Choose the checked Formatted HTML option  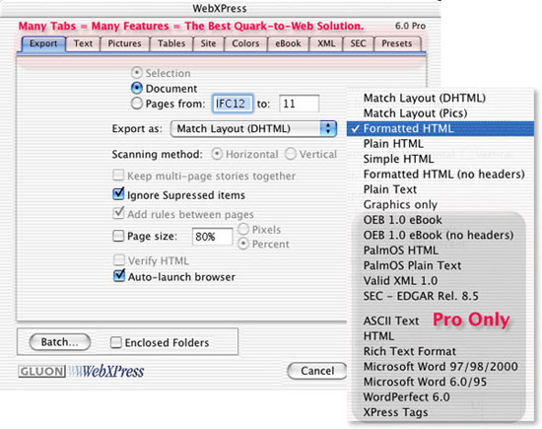point(440,128)
